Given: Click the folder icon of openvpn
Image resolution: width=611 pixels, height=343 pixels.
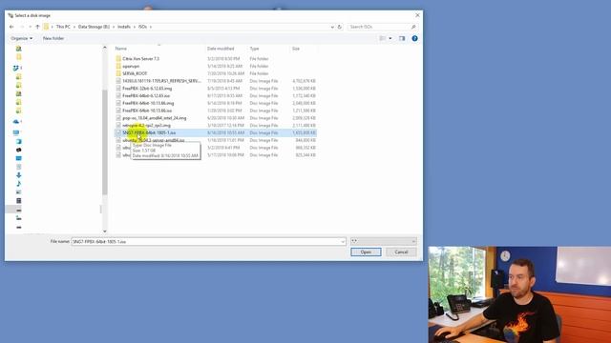Looking at the screenshot, I should pyautogui.click(x=118, y=66).
